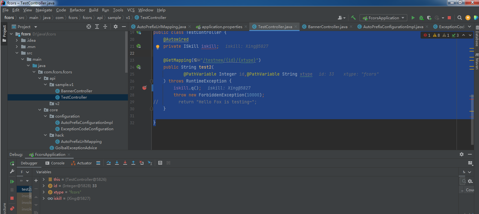Image resolution: width=479 pixels, height=214 pixels.
Task: Click the green hammer Build Project icon
Action: (353, 18)
